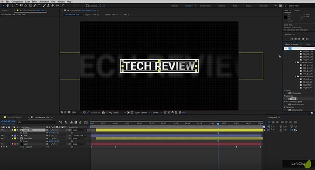Screen dimensions: 315x170
Task: Collapse the Generate effects category
Action: pos(284,96)
